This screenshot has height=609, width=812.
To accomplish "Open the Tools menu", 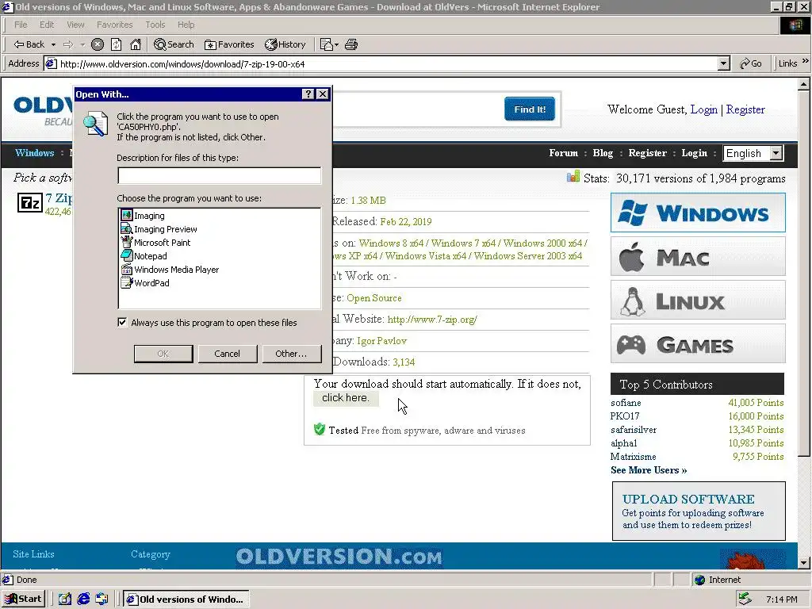I will 155,25.
